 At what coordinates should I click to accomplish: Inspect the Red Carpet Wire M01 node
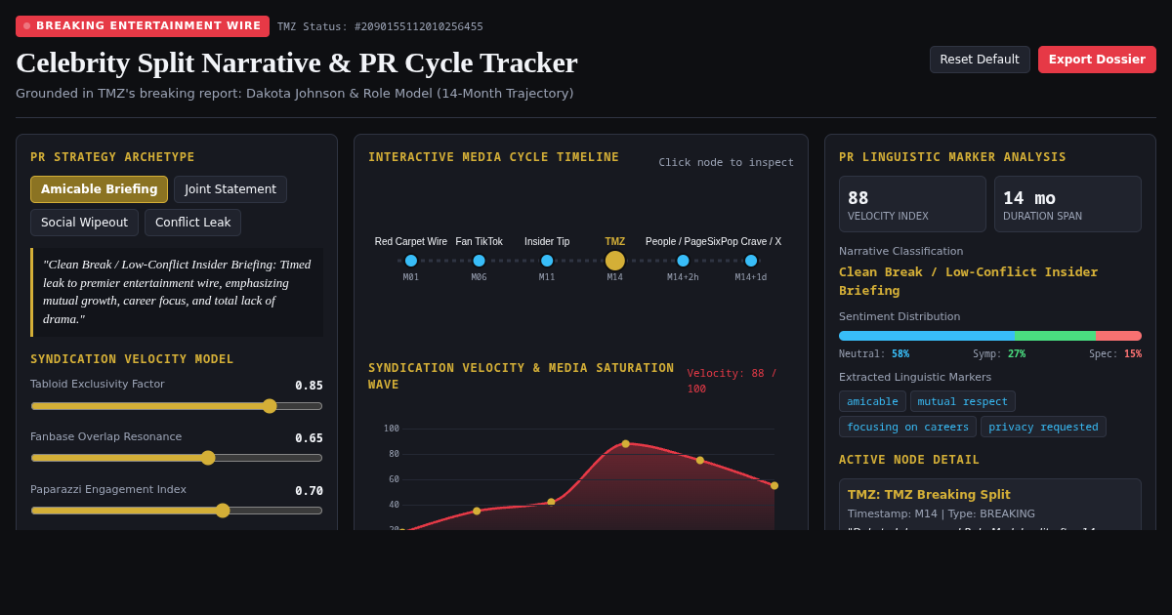[411, 261]
